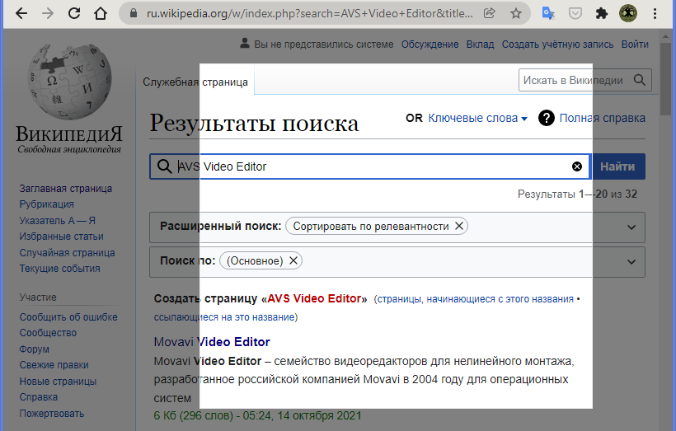
Task: Remove the (Основное) namespace chip
Action: pyautogui.click(x=293, y=260)
